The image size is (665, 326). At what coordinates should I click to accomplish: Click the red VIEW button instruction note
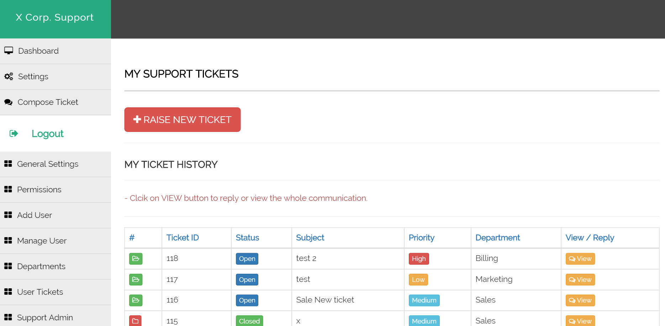coord(246,198)
